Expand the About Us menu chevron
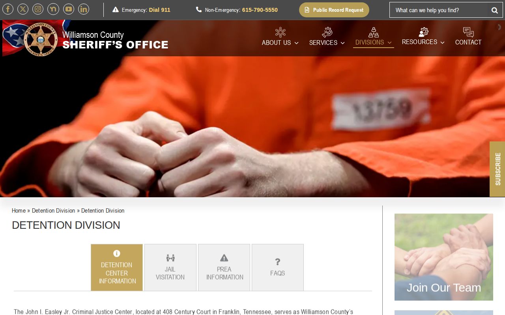The image size is (505, 315). click(x=296, y=43)
